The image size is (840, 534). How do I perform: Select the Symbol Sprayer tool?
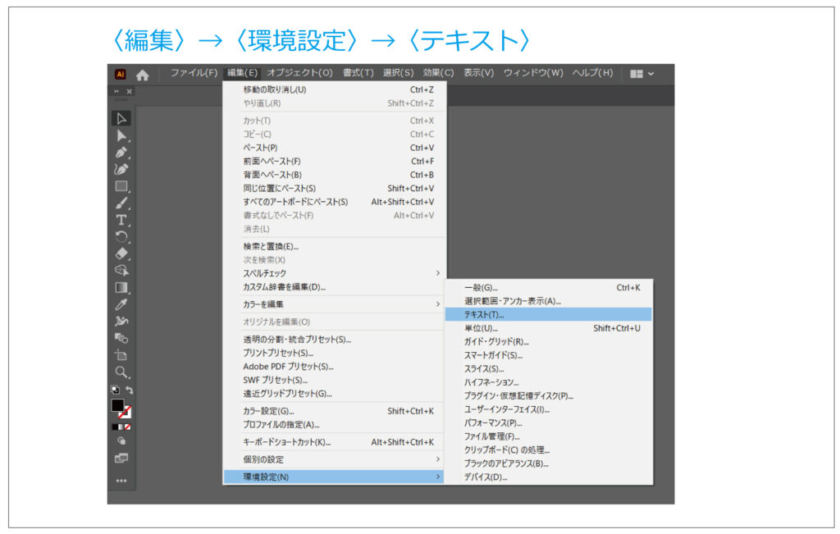(121, 322)
